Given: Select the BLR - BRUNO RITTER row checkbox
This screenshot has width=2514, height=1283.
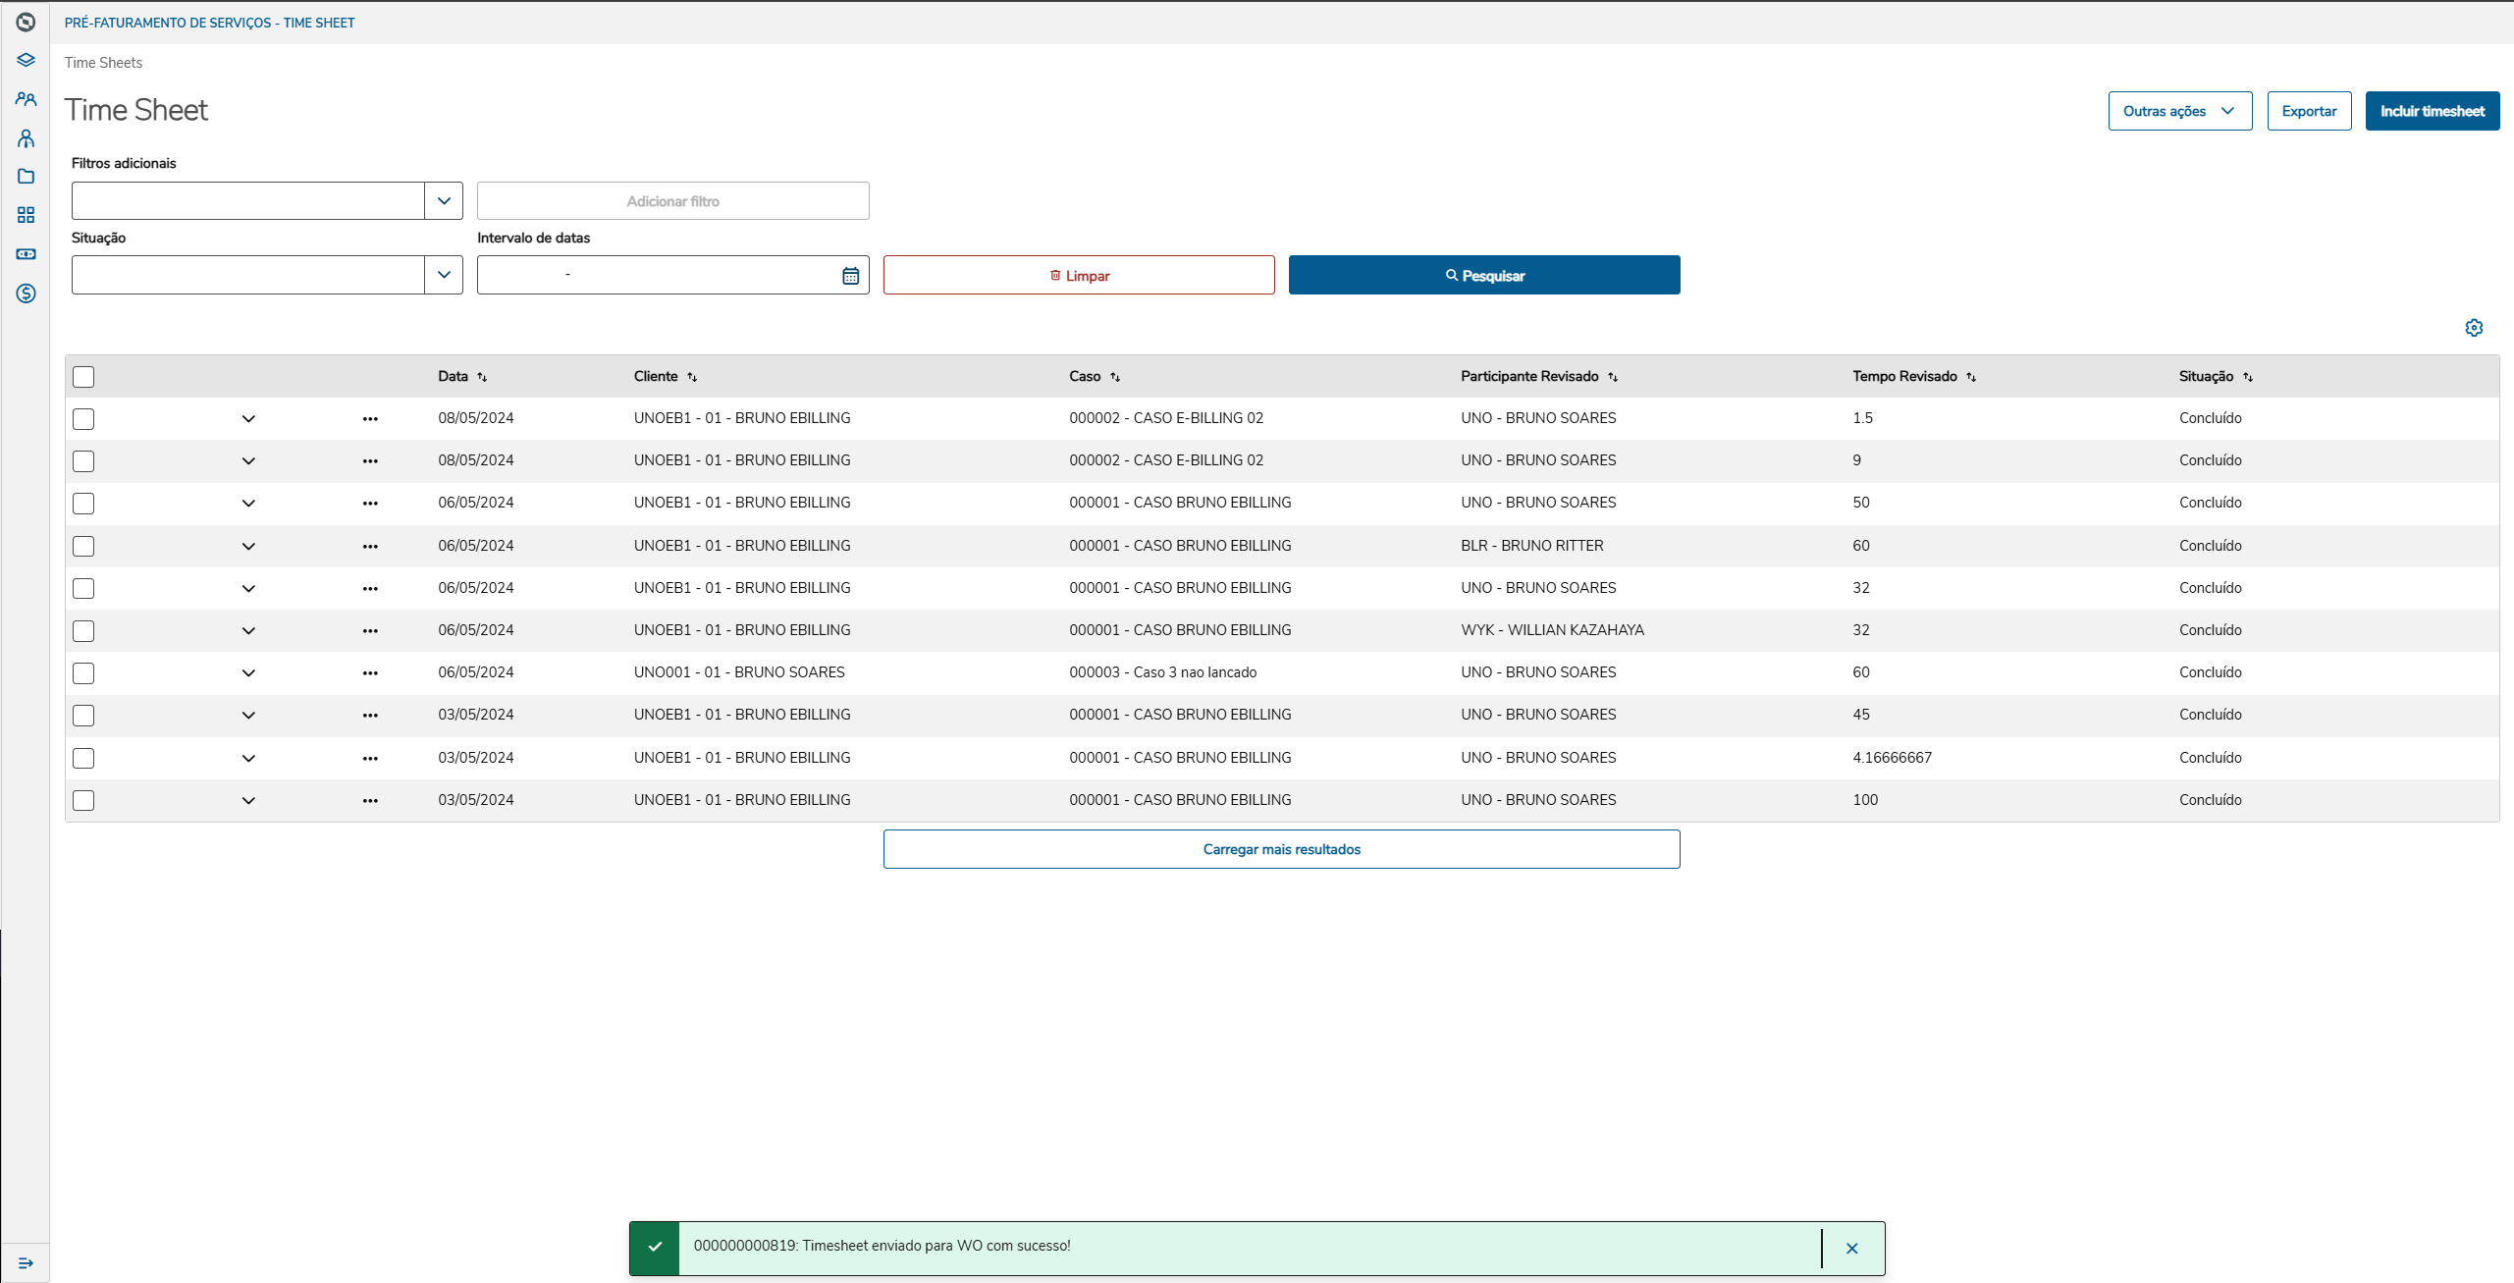Looking at the screenshot, I should [x=83, y=546].
